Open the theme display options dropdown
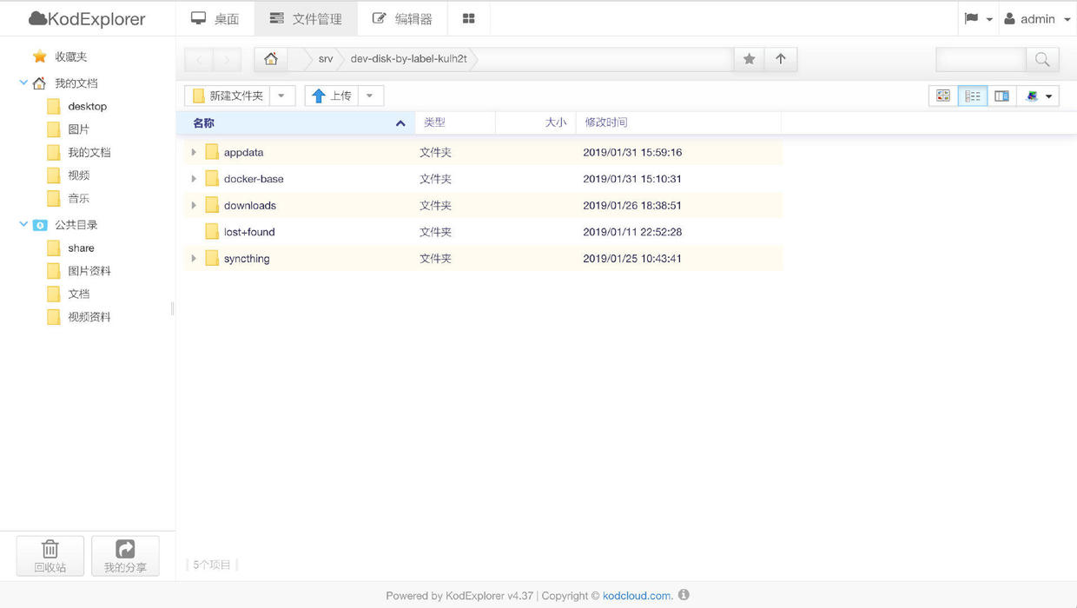This screenshot has height=608, width=1077. (x=1038, y=96)
